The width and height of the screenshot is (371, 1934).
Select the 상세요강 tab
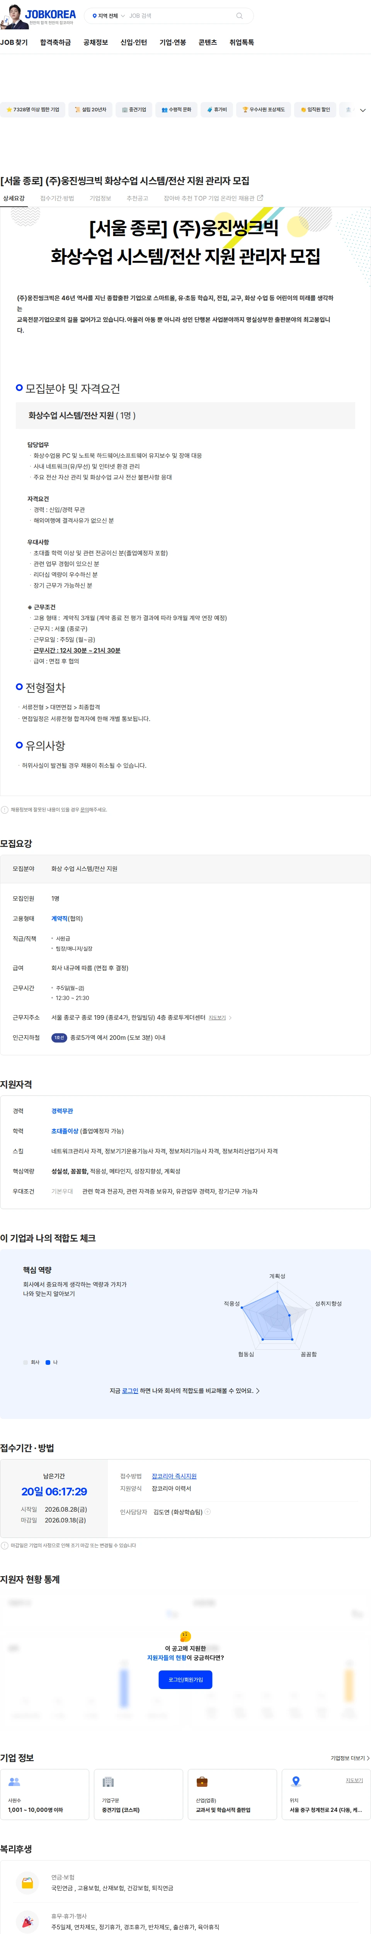14,198
